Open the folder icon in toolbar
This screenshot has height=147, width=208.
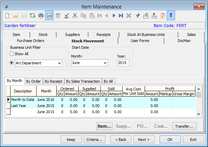click(x=16, y=16)
